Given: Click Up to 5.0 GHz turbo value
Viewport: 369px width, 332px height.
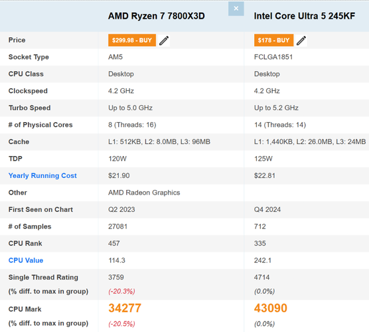Looking at the screenshot, I should pos(130,108).
